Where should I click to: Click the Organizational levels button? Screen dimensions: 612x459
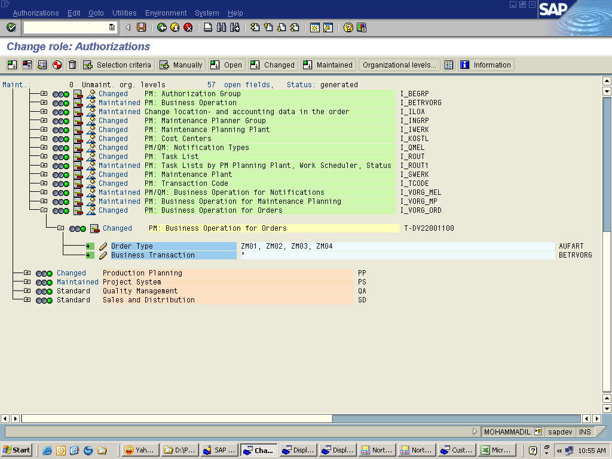click(x=400, y=65)
